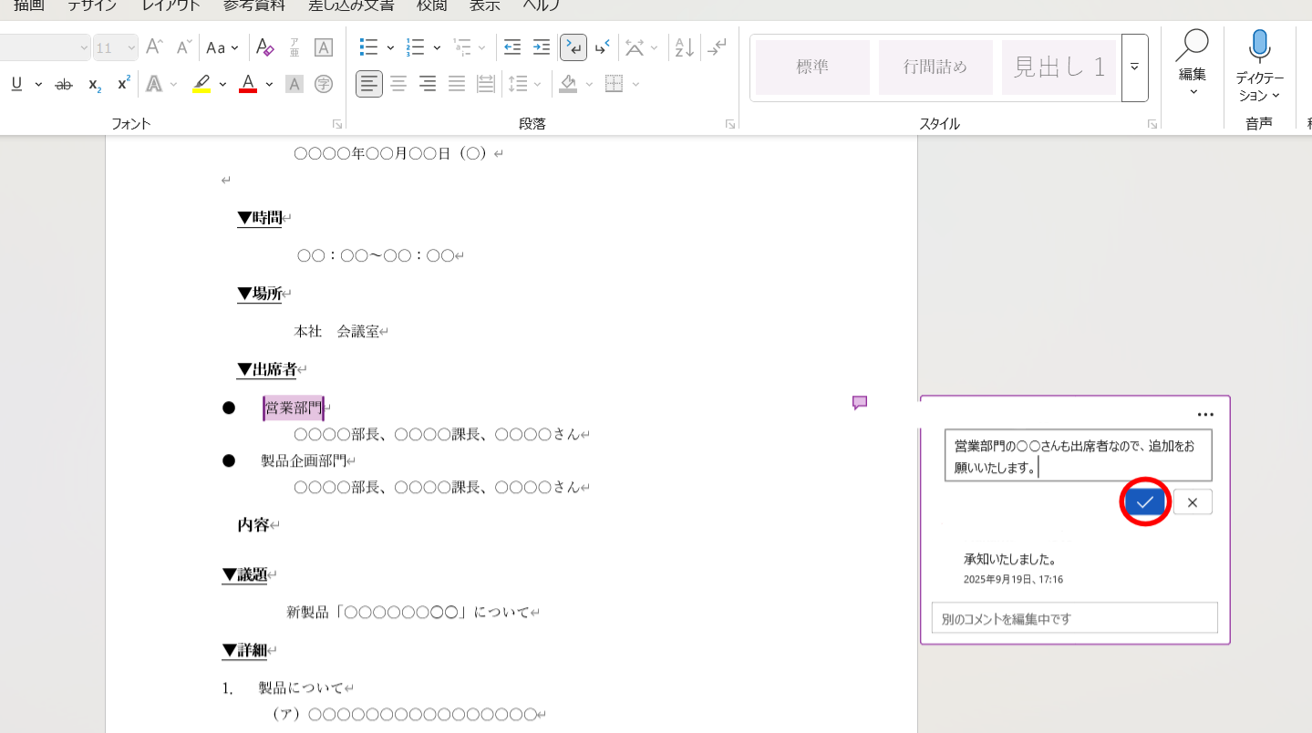Select the Subscript icon
This screenshot has height=733, width=1312.
[x=93, y=83]
